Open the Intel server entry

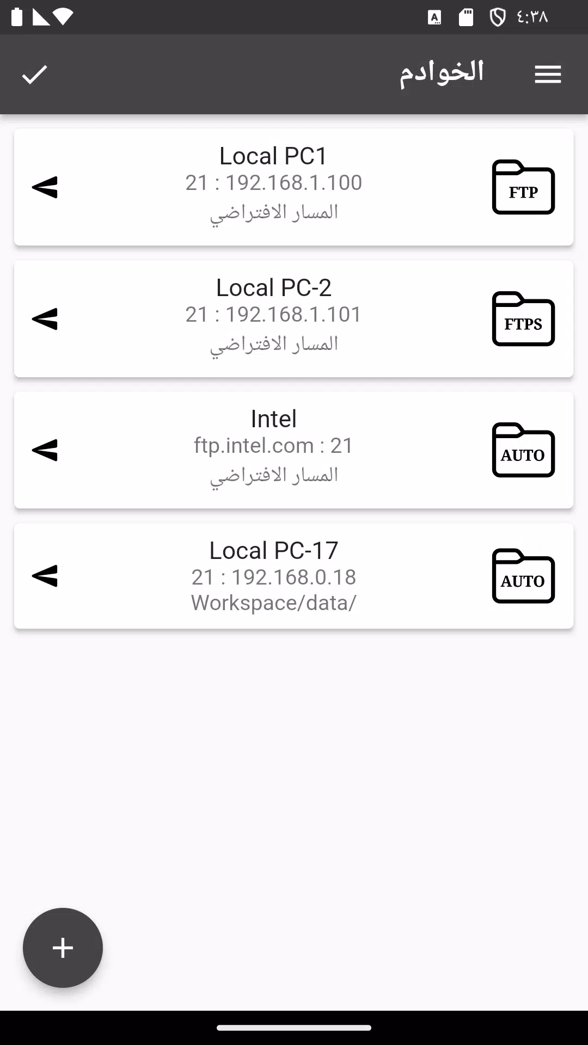pyautogui.click(x=294, y=450)
